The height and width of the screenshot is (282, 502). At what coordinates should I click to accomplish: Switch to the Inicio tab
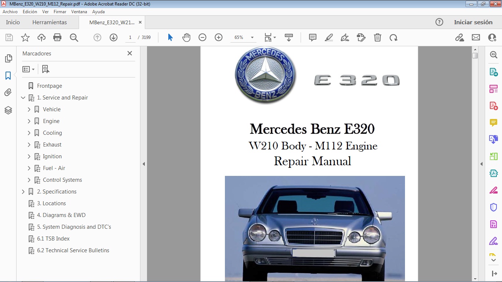coord(12,22)
